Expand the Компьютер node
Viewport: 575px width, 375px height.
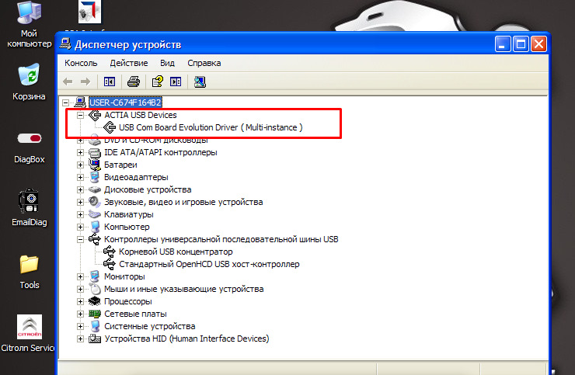click(80, 227)
